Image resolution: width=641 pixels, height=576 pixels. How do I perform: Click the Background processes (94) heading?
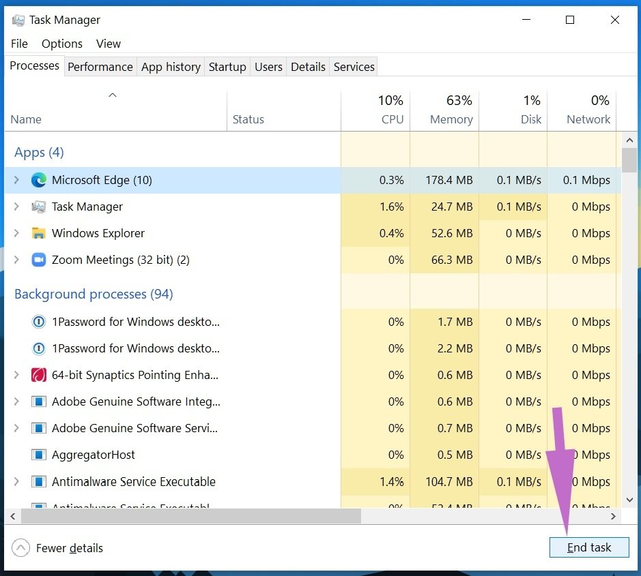[x=94, y=294]
